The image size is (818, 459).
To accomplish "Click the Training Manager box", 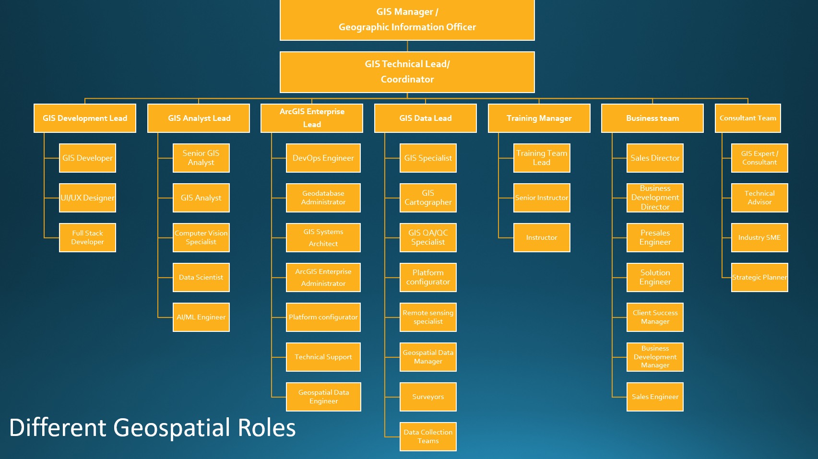I will point(539,118).
